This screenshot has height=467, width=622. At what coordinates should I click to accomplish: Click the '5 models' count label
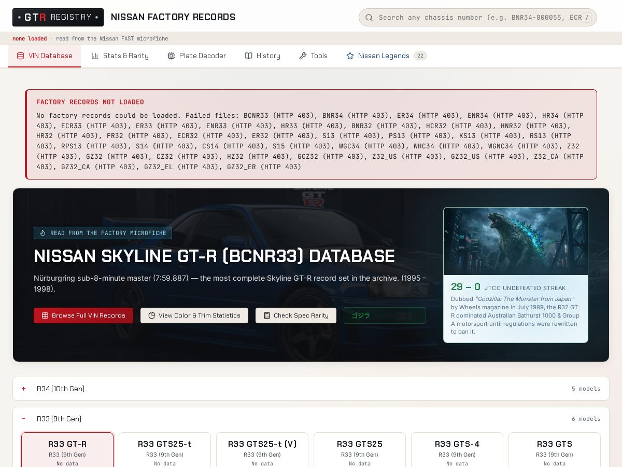click(x=586, y=389)
